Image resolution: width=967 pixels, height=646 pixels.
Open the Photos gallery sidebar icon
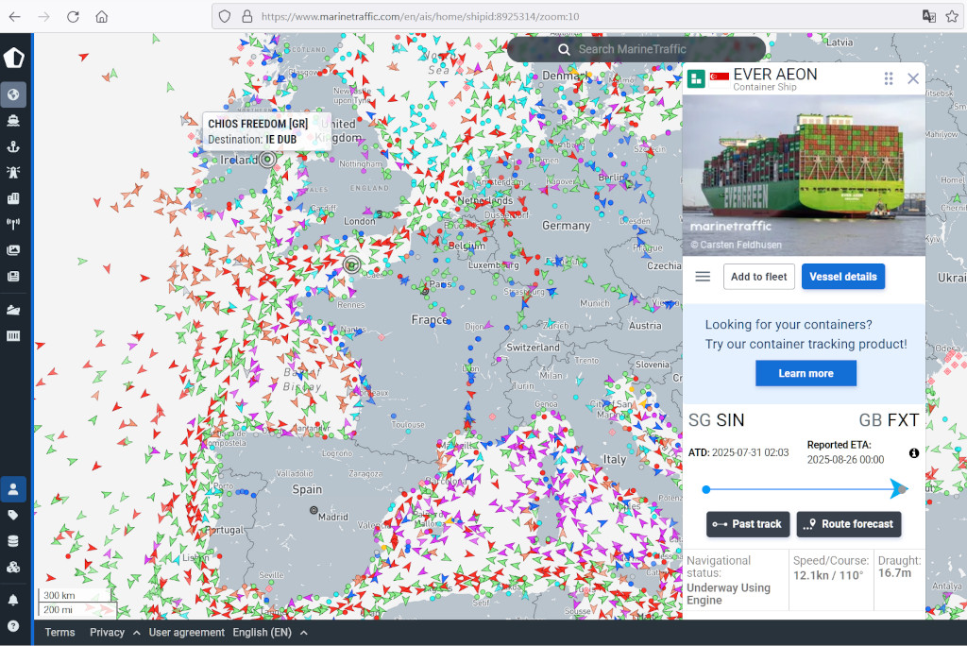pyautogui.click(x=13, y=250)
